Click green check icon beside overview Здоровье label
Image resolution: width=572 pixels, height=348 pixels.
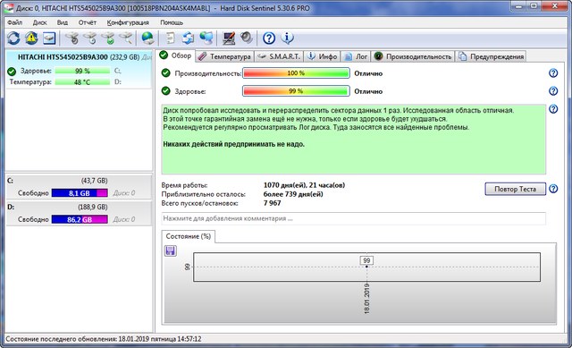click(166, 91)
